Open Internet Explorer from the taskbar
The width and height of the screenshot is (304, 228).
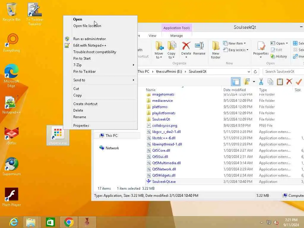[x=14, y=222]
